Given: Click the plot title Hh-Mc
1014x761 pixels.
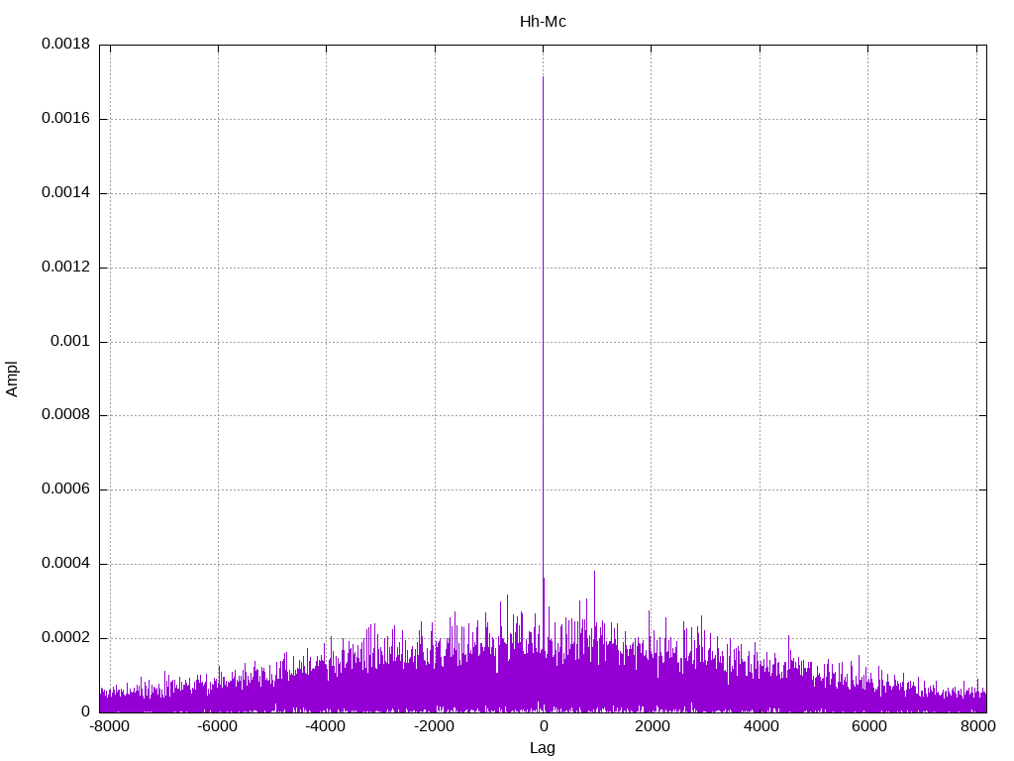Looking at the screenshot, I should [x=543, y=21].
